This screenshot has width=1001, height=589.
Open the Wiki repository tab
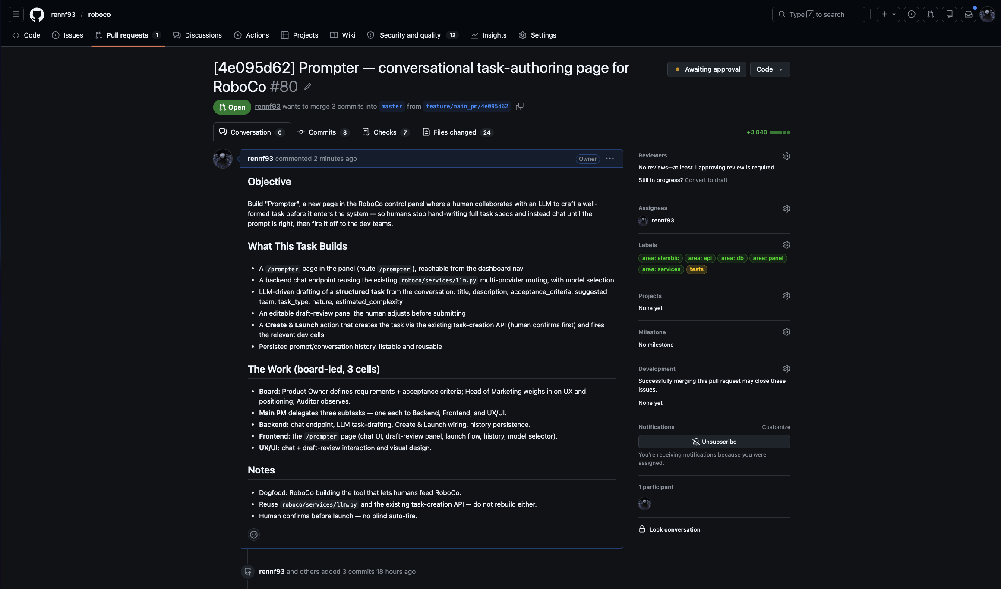click(343, 35)
